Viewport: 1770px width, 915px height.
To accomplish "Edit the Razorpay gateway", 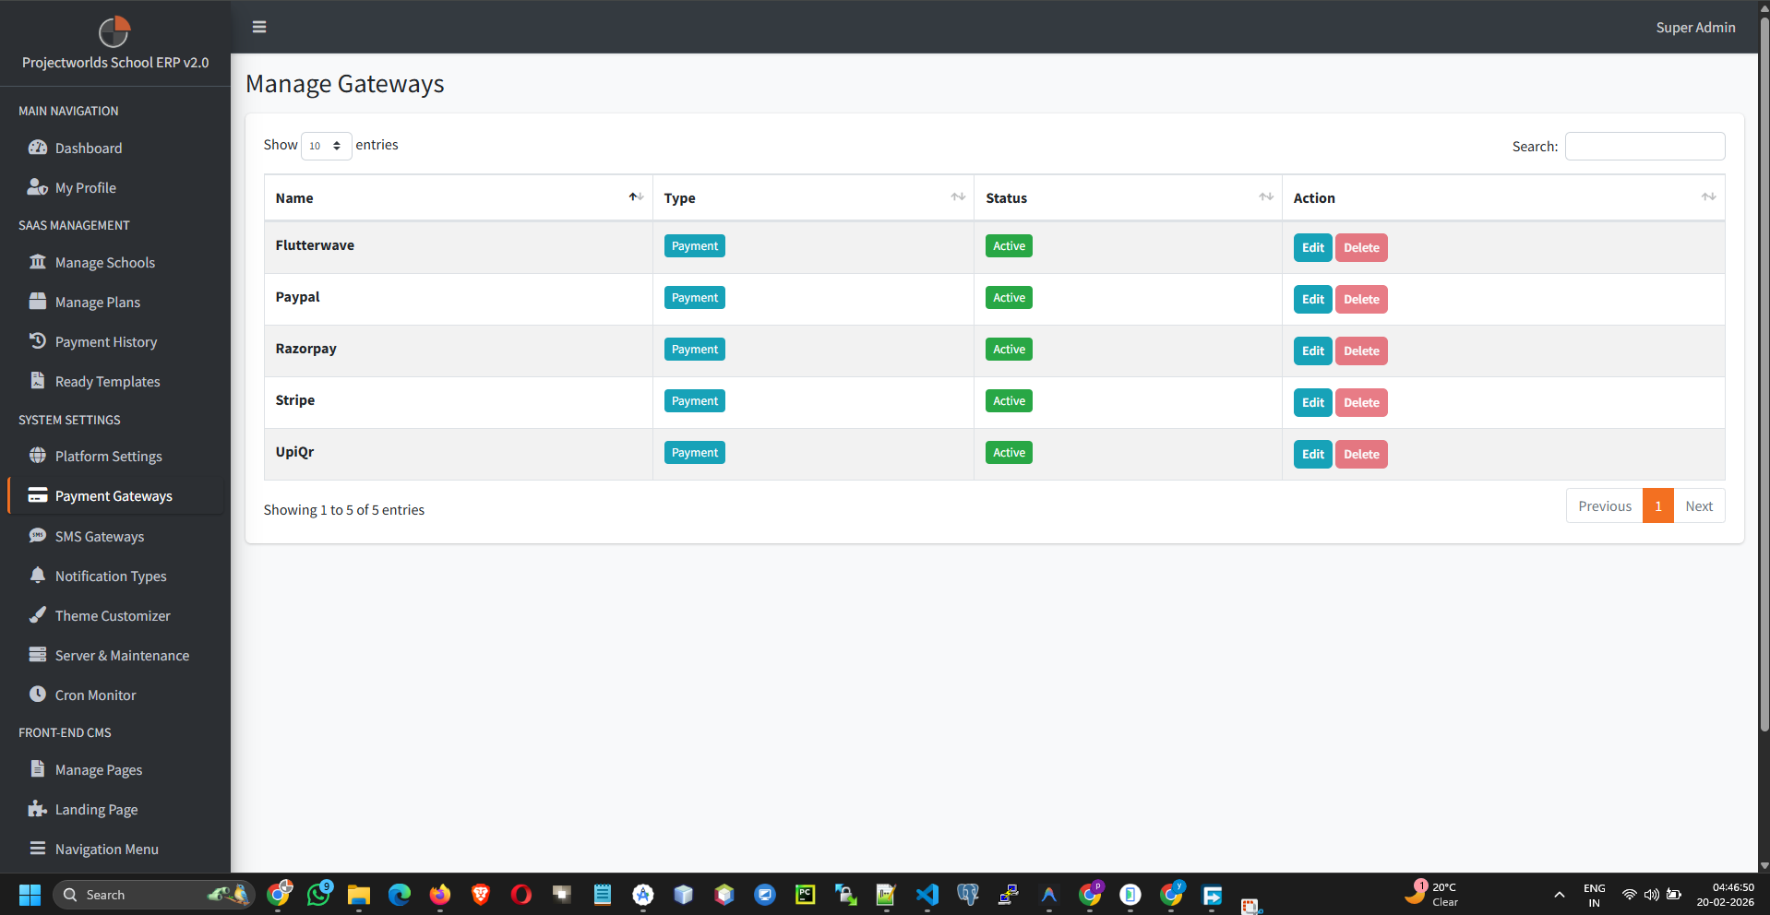I will point(1311,351).
